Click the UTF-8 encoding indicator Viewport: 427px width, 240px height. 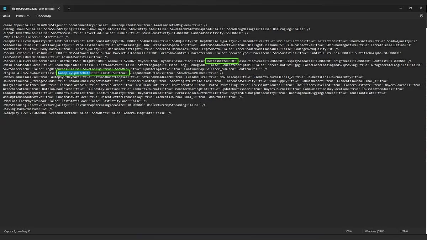tap(404, 231)
